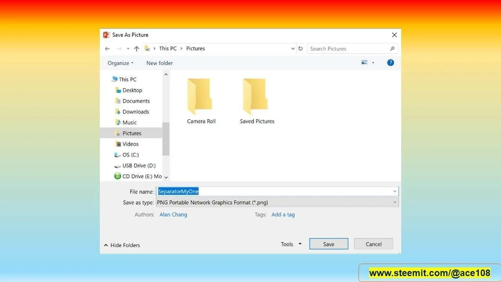Click the search magnifier icon
501x282 pixels.
click(x=392, y=49)
